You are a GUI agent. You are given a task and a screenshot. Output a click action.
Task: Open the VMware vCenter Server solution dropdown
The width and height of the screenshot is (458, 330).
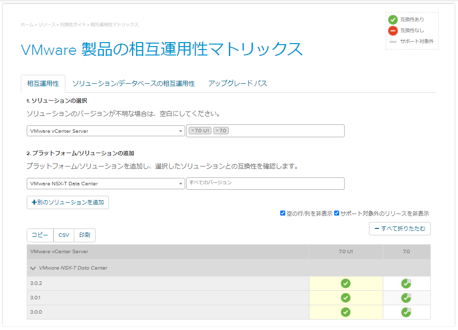click(x=106, y=131)
